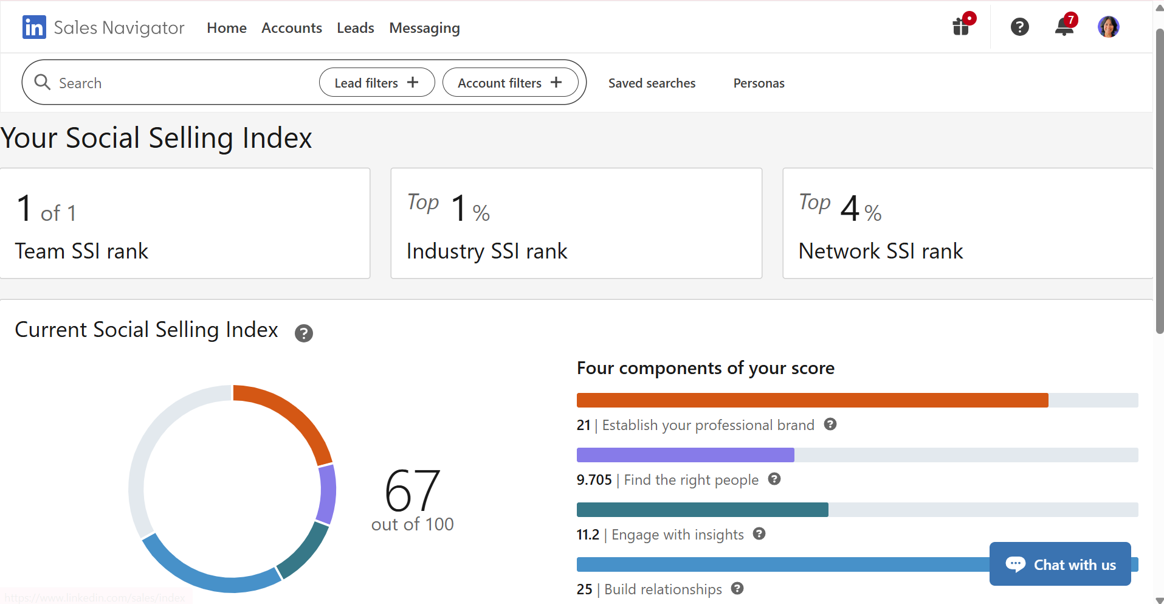Click the LinkedIn logo icon
This screenshot has height=604, width=1164.
(x=34, y=27)
